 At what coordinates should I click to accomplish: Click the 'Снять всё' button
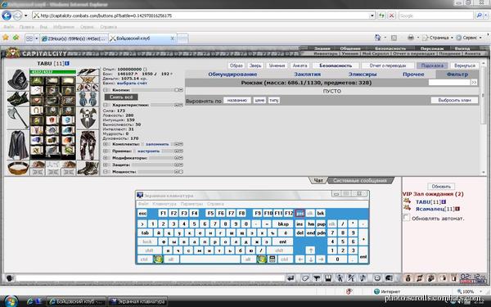(x=121, y=97)
